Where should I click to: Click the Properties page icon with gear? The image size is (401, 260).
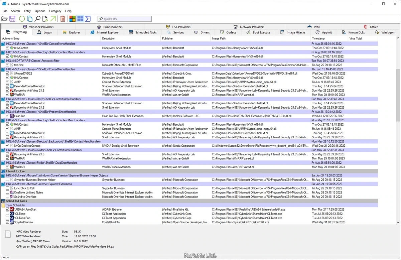pos(45,19)
